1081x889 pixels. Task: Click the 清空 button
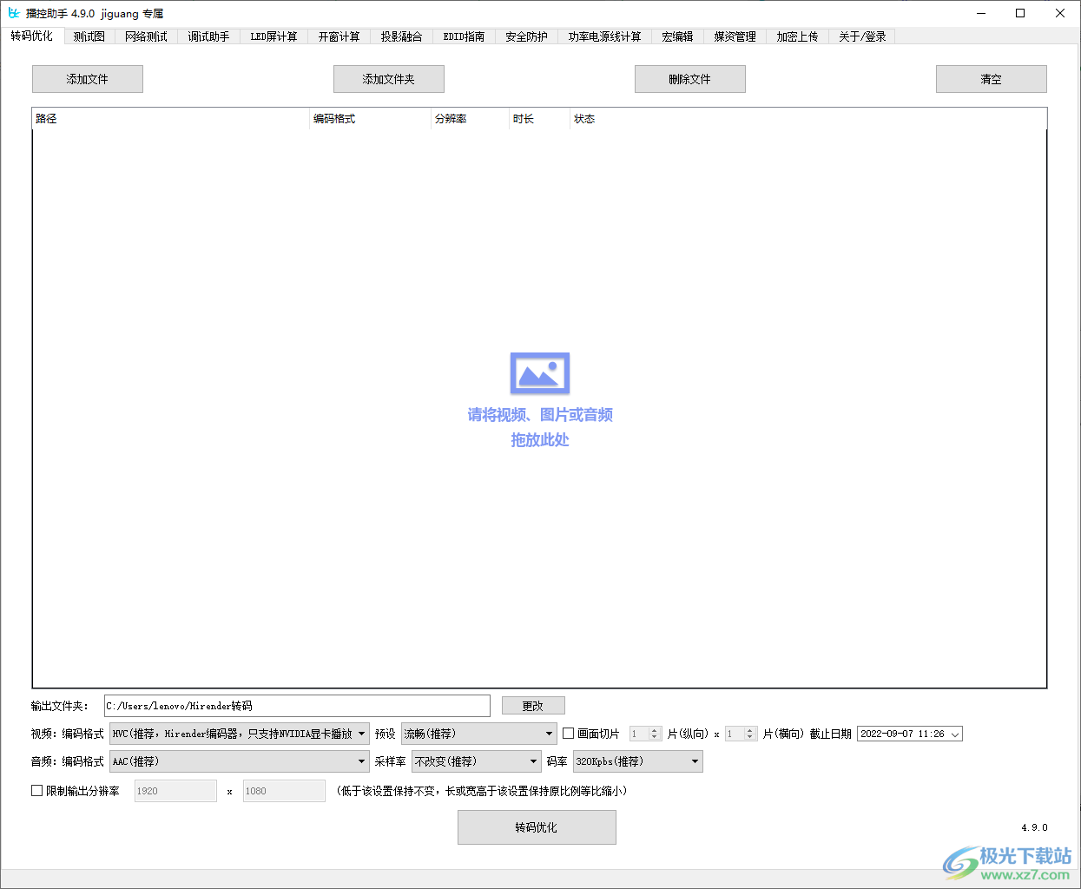(991, 78)
